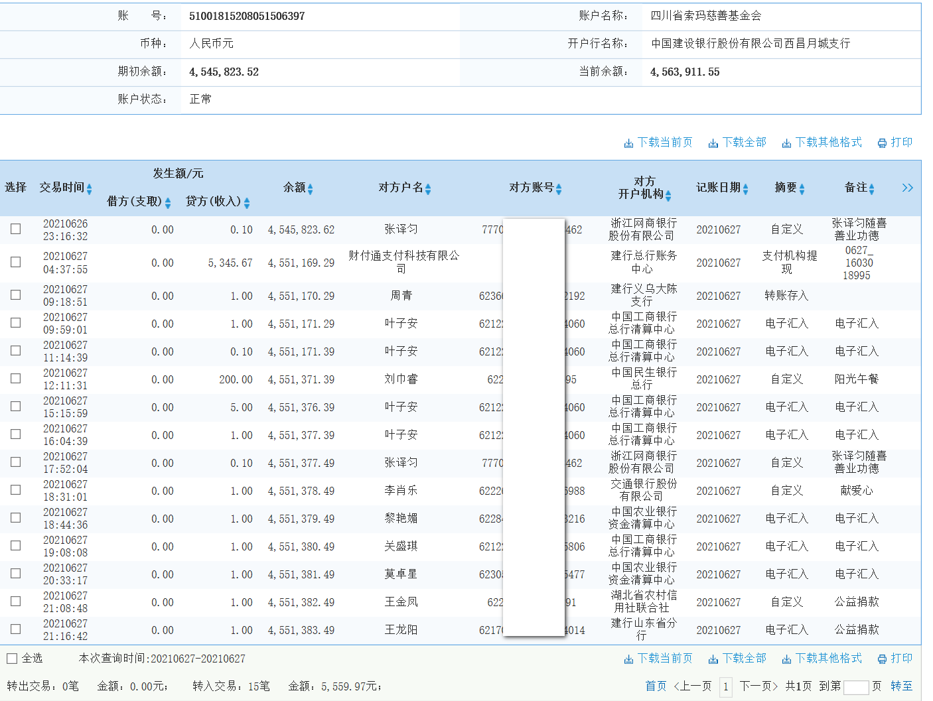933x701 pixels.
Task: Click the top 下载当前页 download icon
Action: 628,142
